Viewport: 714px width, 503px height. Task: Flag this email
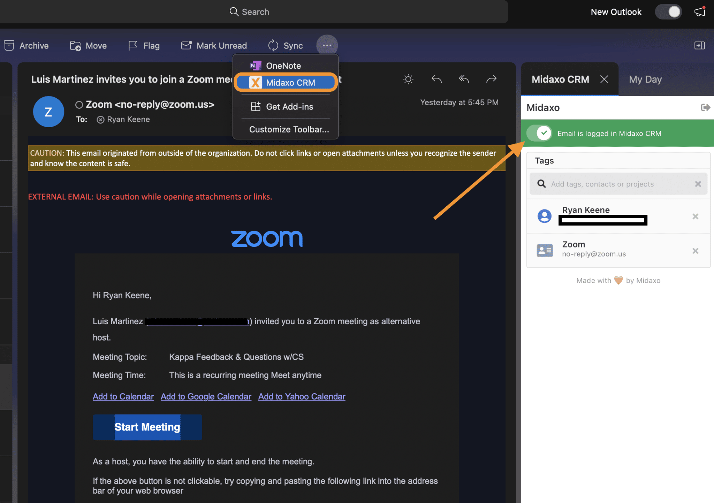(x=144, y=46)
